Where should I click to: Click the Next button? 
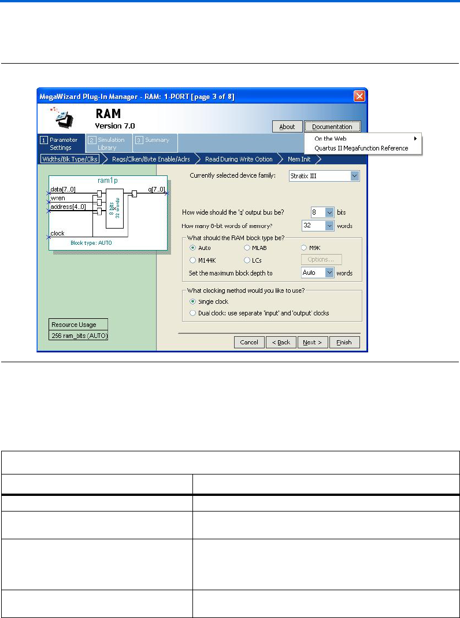(x=313, y=342)
